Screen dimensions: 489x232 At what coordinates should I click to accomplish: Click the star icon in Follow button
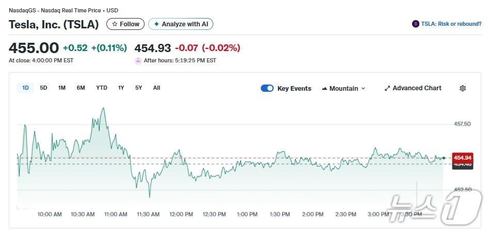(x=115, y=24)
